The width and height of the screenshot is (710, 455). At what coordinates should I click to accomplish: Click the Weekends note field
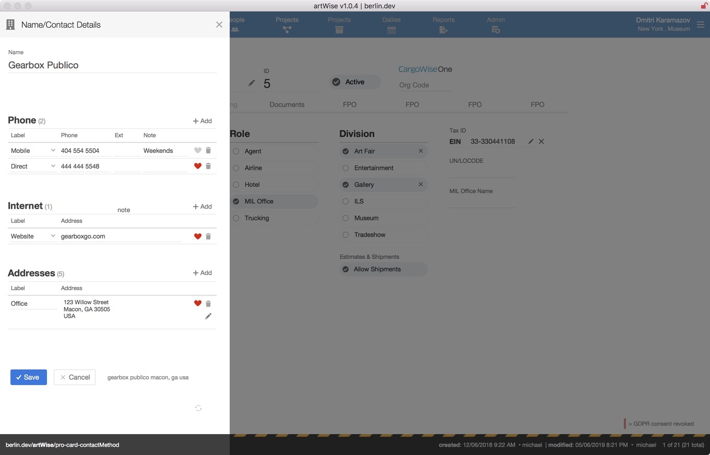click(165, 150)
